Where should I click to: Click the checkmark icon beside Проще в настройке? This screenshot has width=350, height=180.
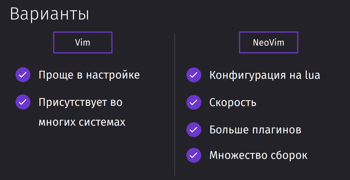pyautogui.click(x=23, y=75)
